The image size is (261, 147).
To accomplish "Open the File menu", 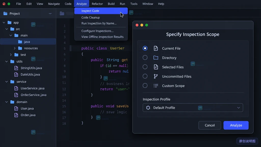I will pos(18,4).
